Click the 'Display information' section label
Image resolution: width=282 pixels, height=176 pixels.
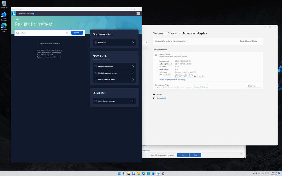[x=160, y=49]
